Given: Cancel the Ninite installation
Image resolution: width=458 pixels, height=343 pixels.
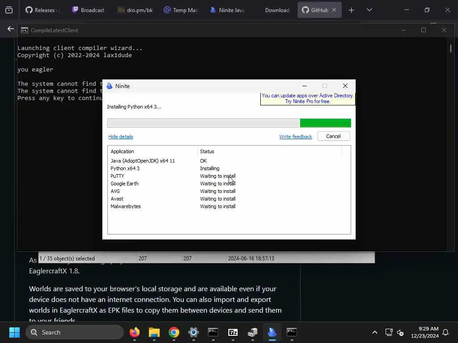Looking at the screenshot, I should tap(334, 136).
